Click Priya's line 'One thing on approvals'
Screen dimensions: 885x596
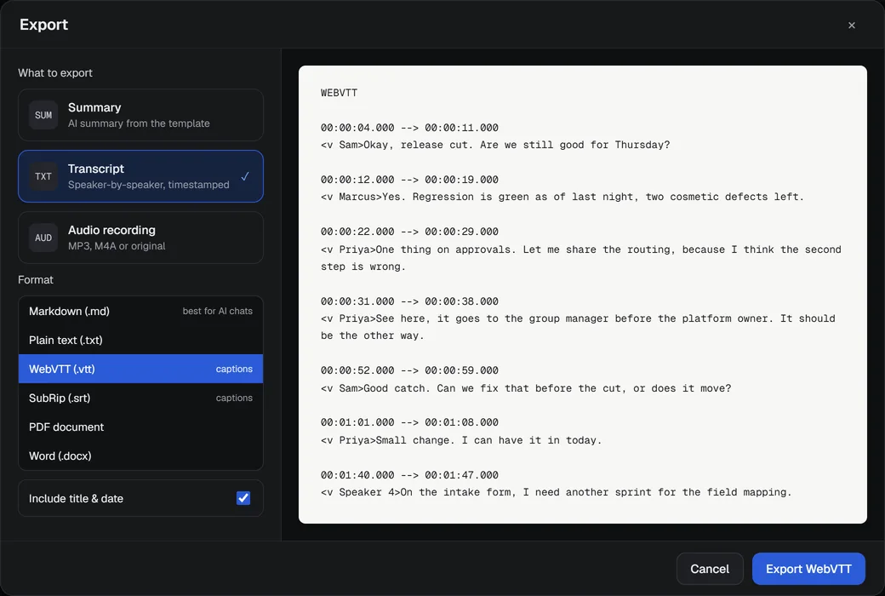coord(580,258)
